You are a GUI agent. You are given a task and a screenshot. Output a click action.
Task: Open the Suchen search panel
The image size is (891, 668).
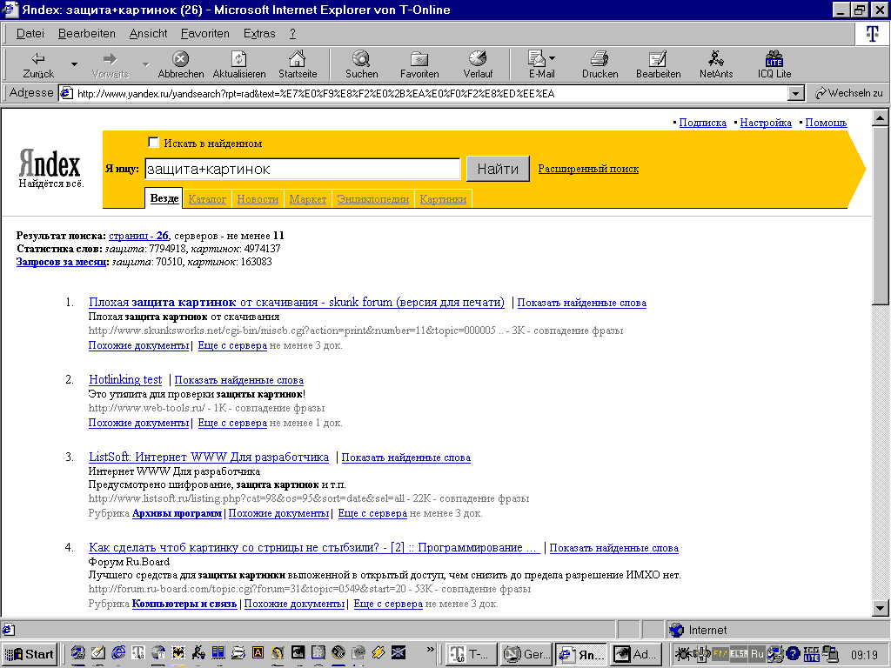tap(361, 64)
